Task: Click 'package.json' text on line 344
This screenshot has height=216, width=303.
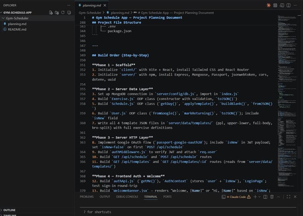Action: coord(119,31)
